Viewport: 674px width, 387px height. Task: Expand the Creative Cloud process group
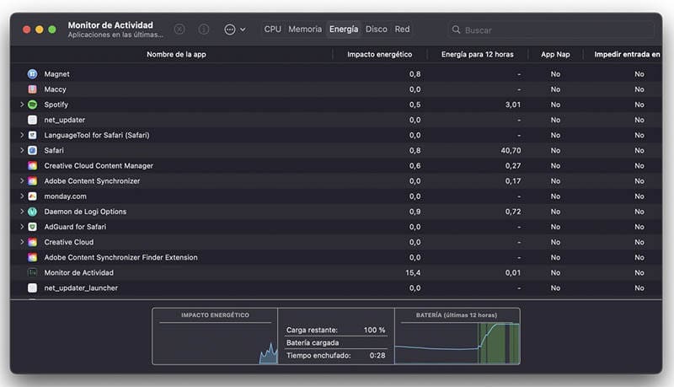coord(21,242)
